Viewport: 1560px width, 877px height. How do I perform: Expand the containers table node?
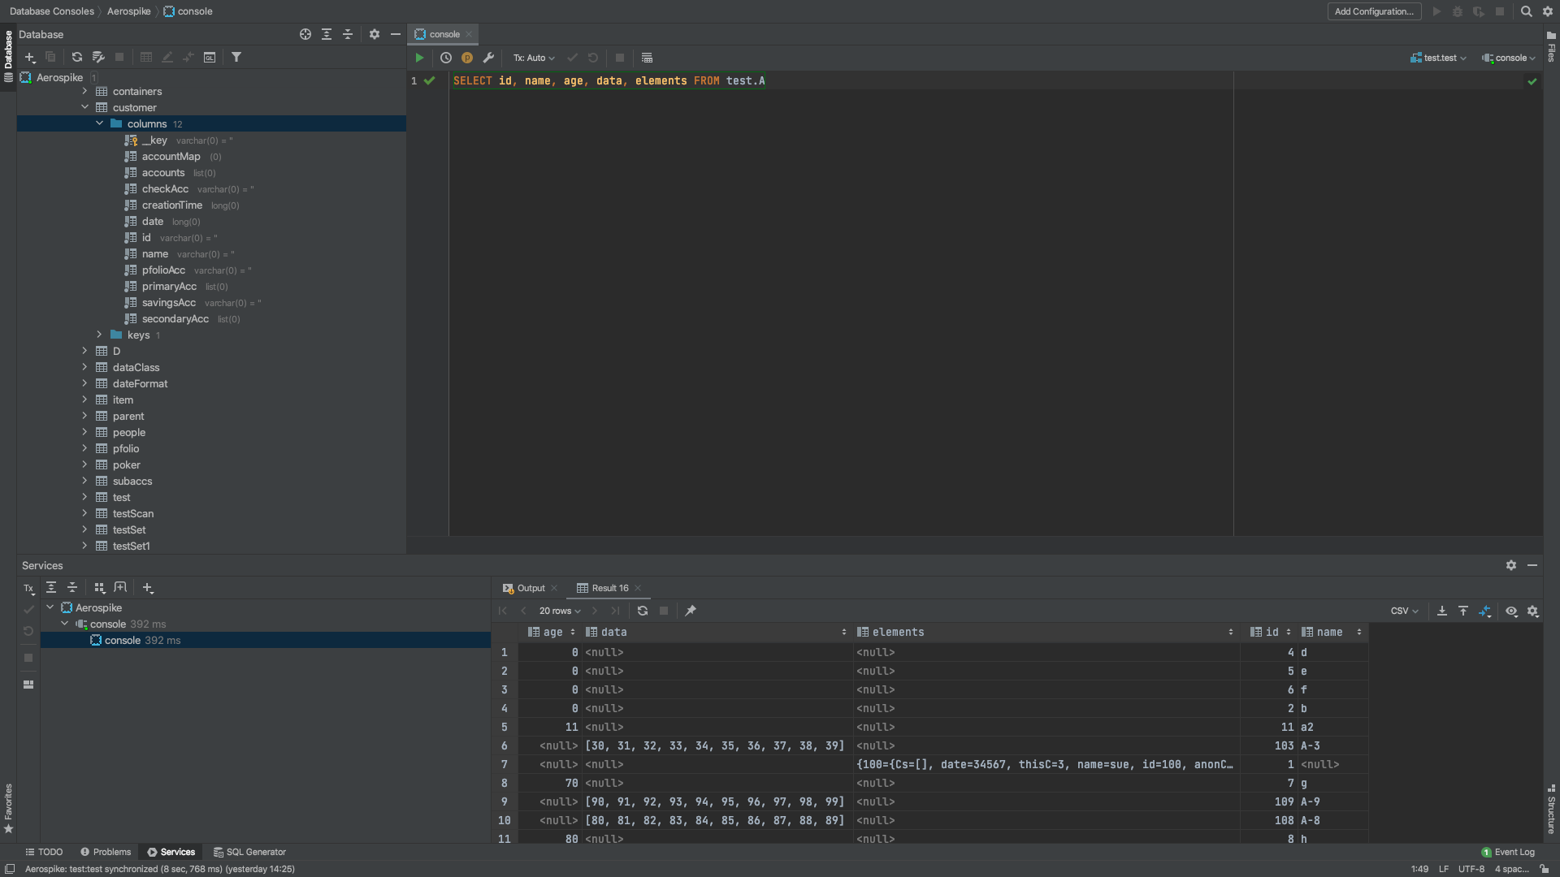(x=84, y=91)
